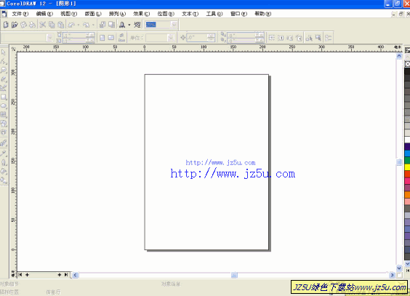
Task: Click the Redo arrow icon
Action: [86, 25]
